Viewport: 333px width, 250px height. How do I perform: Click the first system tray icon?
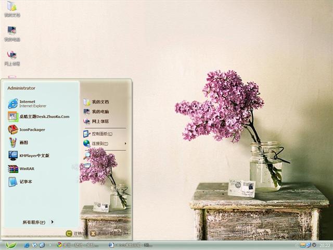302,245
